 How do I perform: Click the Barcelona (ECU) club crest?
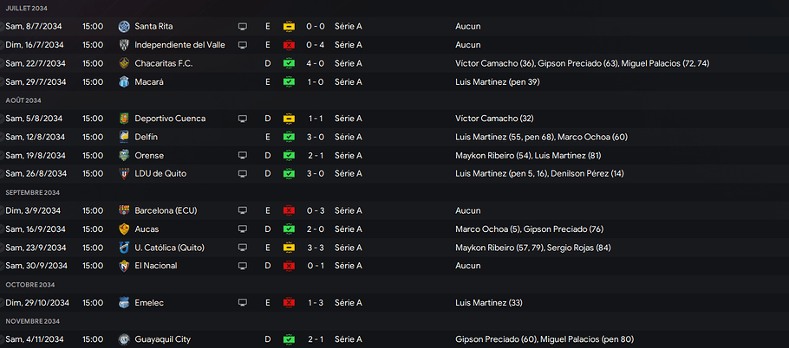tap(124, 210)
